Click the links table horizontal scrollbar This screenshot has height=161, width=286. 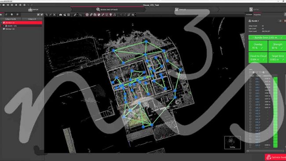[x=265, y=151]
